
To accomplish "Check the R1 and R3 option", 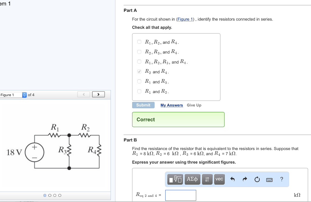I will pyautogui.click(x=139, y=82).
